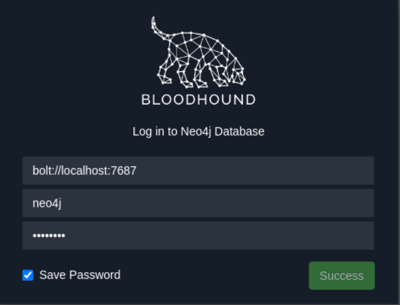This screenshot has width=400, height=305.
Task: Click the blue checked checkbox square
Action: click(x=28, y=275)
